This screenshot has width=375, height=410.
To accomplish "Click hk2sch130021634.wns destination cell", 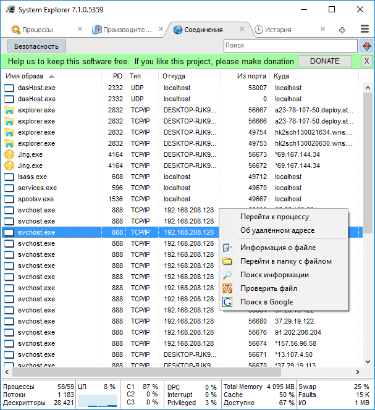I will coord(313,132).
